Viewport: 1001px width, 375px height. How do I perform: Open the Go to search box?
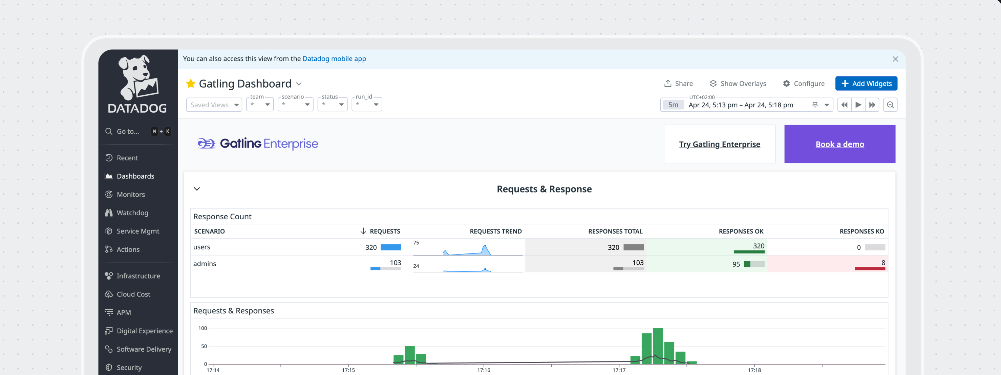pyautogui.click(x=138, y=131)
